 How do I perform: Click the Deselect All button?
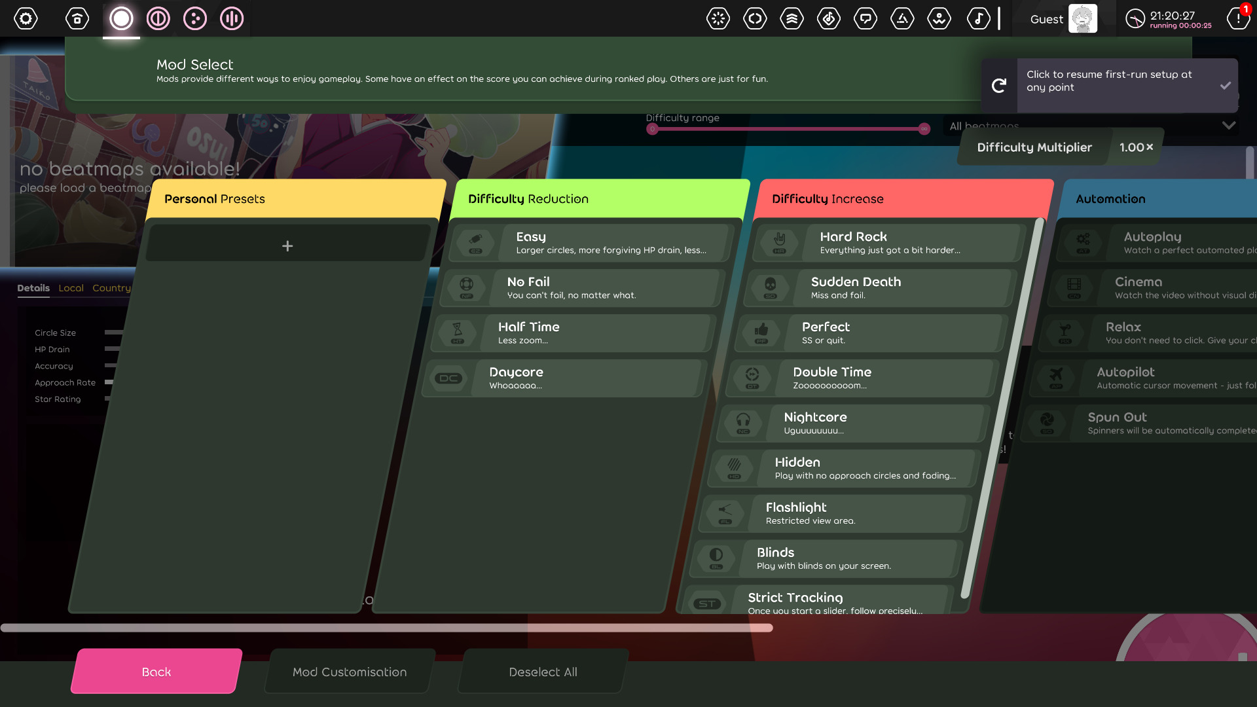(543, 672)
